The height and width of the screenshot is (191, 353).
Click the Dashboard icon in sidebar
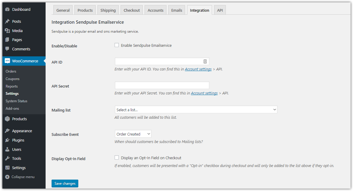7,9
